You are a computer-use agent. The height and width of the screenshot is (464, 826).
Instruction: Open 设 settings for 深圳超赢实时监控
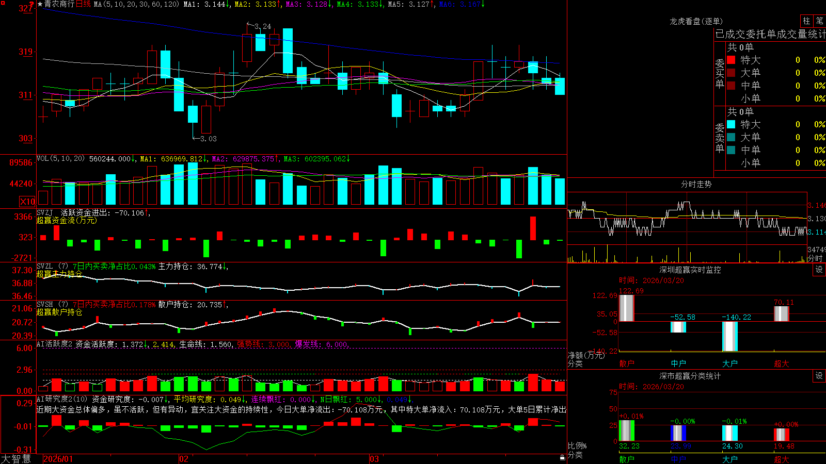819,270
